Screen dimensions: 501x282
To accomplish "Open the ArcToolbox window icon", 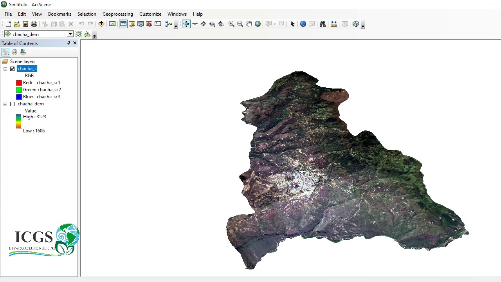I will pyautogui.click(x=149, y=24).
